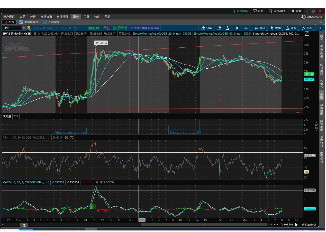Click the 成交量 volume panel label
The image size is (326, 232).
[7, 116]
